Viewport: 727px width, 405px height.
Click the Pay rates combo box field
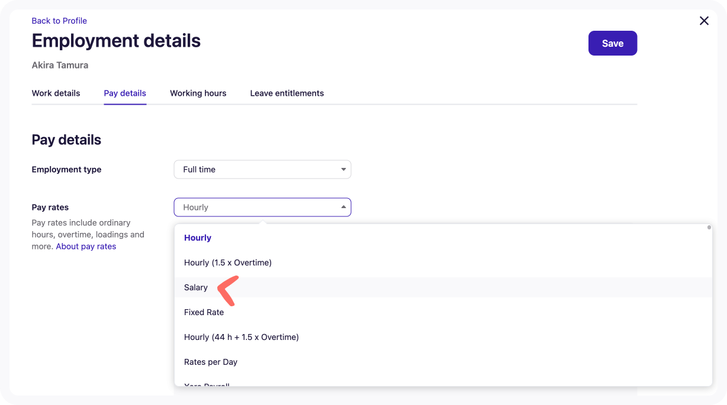pos(255,208)
